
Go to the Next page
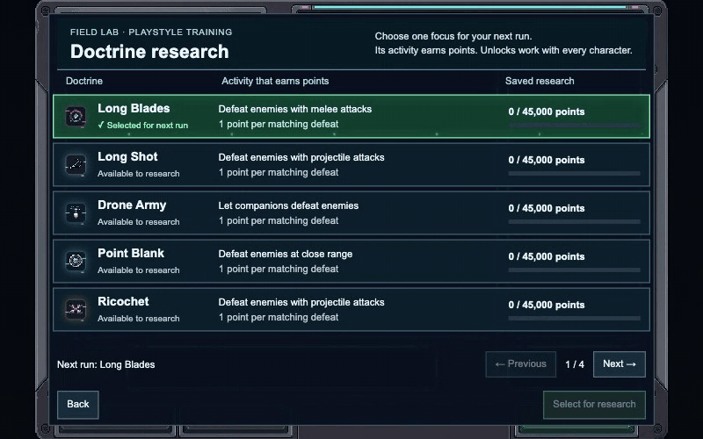coord(620,364)
